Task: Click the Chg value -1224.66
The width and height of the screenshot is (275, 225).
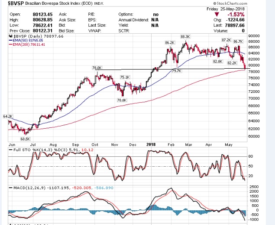Action: coord(235,20)
